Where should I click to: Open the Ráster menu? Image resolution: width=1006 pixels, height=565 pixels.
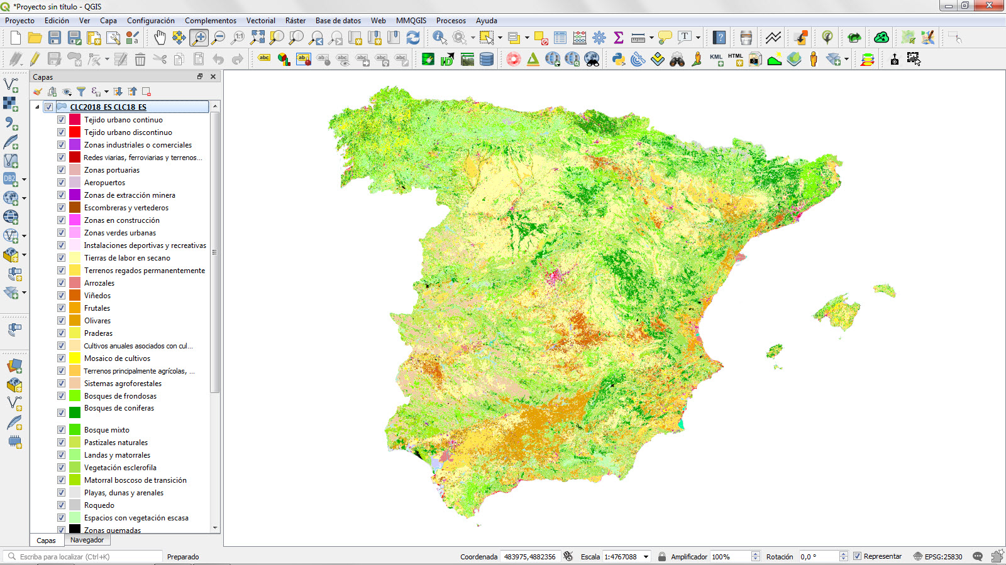coord(295,20)
